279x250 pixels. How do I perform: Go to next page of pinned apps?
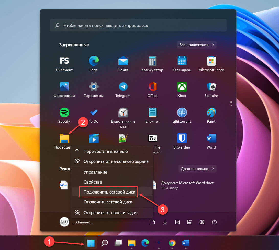[x=231, y=106]
